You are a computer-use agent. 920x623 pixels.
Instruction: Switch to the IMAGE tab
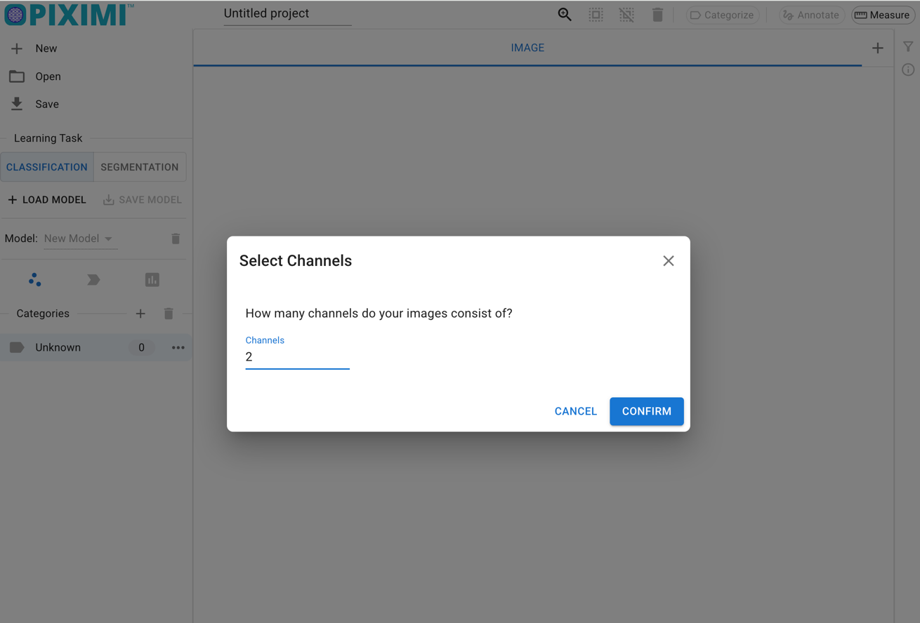527,48
